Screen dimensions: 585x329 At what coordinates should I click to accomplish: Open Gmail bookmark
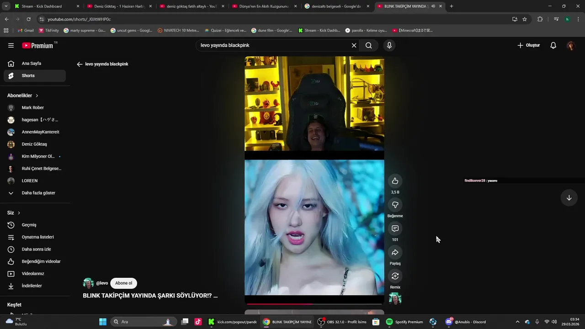[x=26, y=30]
